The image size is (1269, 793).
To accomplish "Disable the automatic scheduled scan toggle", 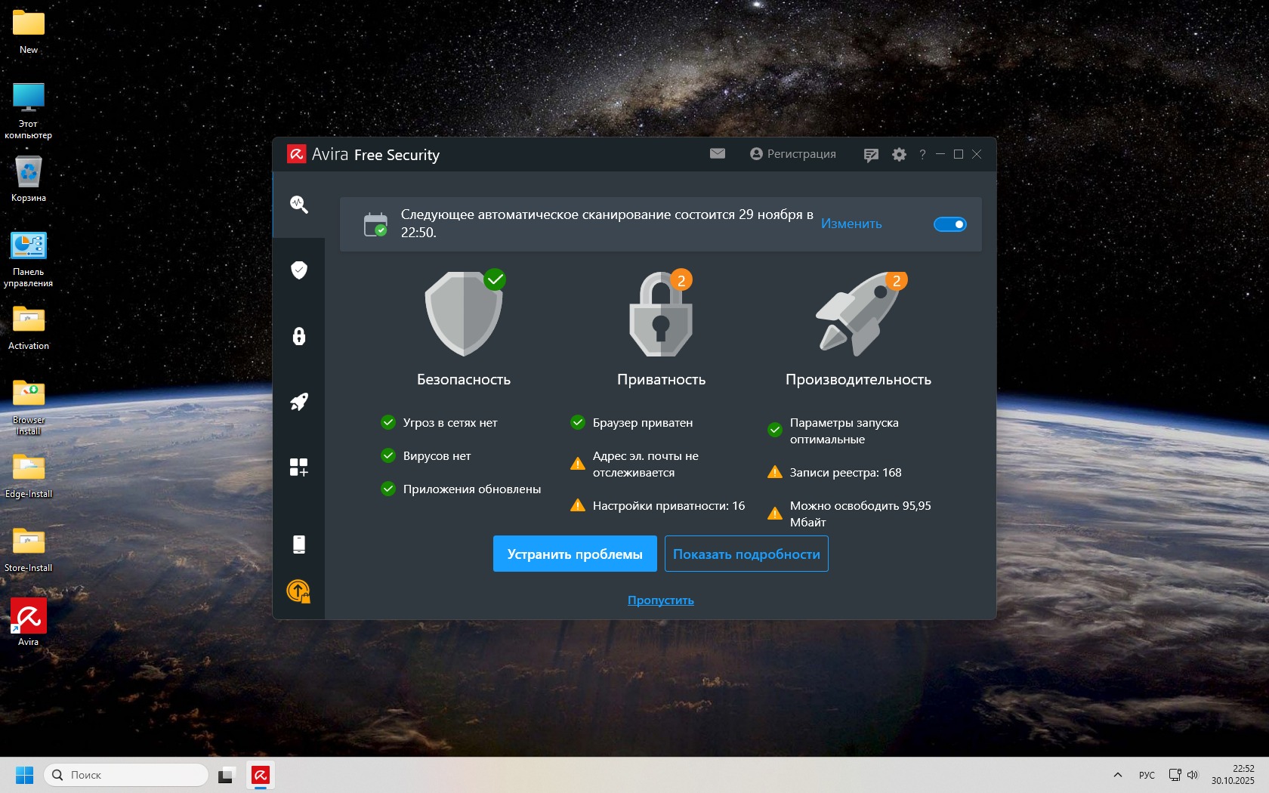I will click(x=949, y=224).
